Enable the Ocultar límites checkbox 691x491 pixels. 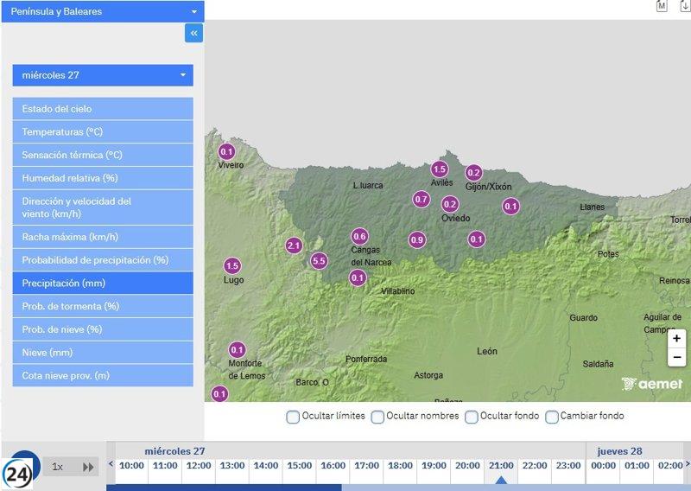293,417
